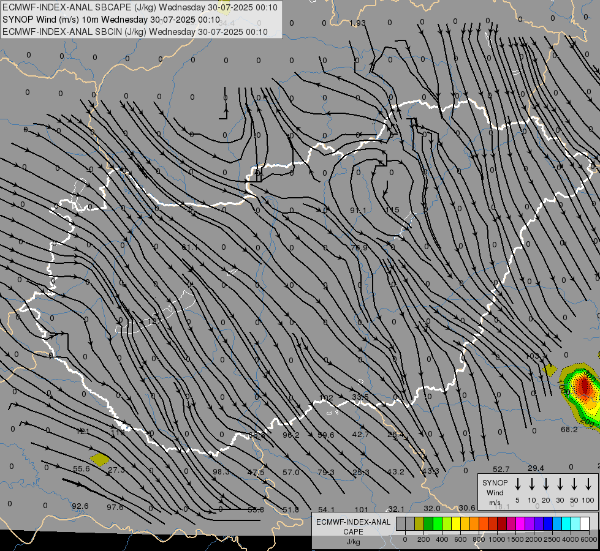Screen dimensions: 600x551
Task: Click the SBCIN title line in header
Action: point(135,32)
